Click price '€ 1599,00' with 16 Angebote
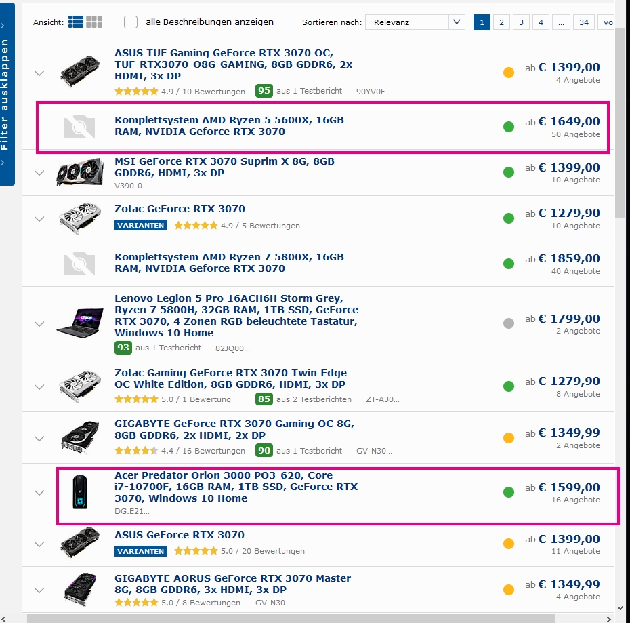This screenshot has width=630, height=623. (569, 487)
